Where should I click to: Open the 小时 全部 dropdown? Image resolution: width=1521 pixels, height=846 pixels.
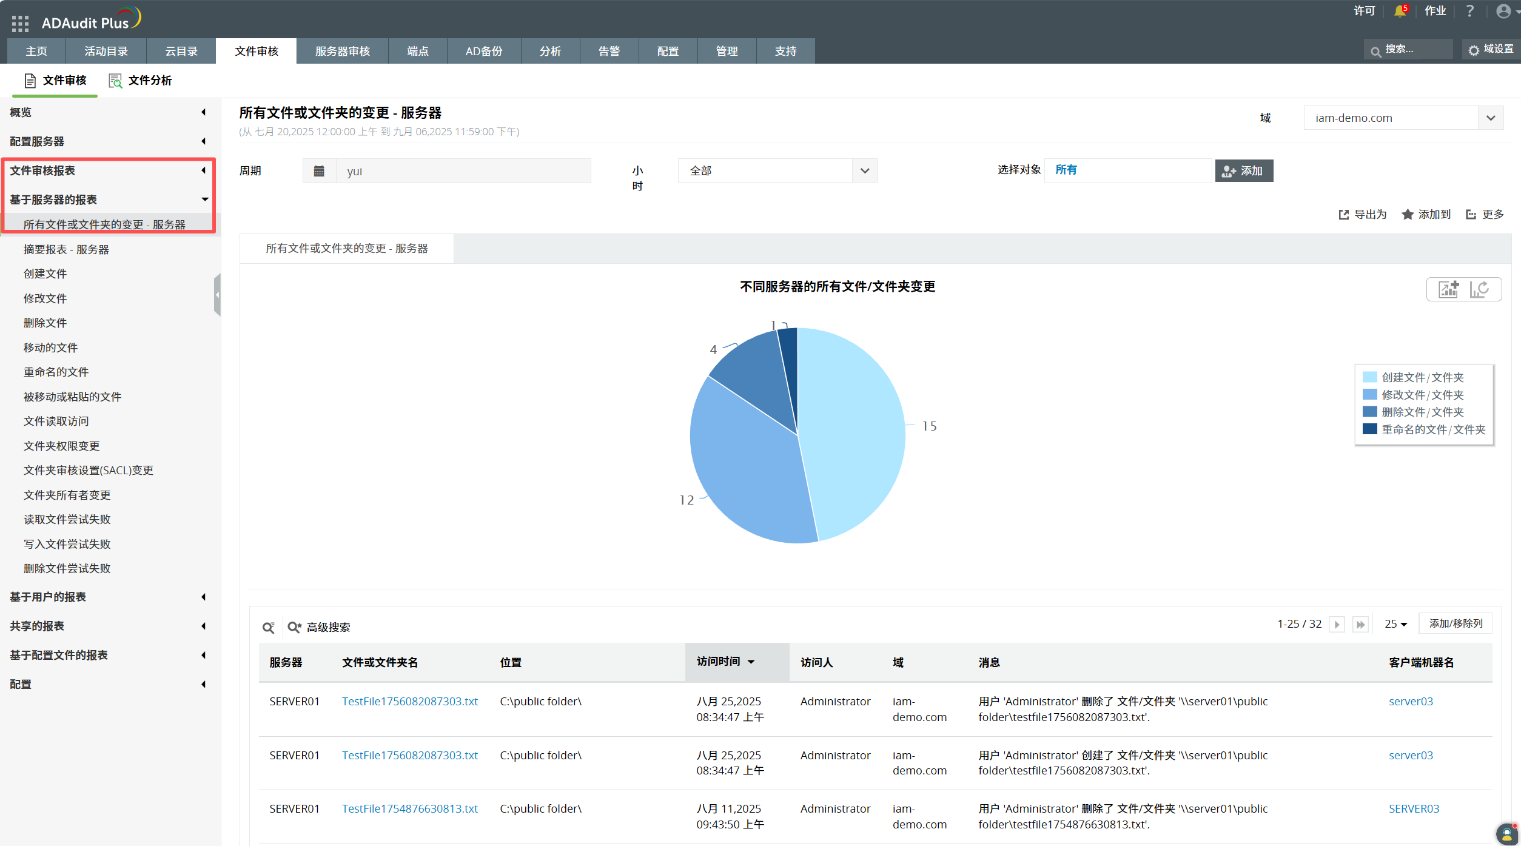point(865,171)
